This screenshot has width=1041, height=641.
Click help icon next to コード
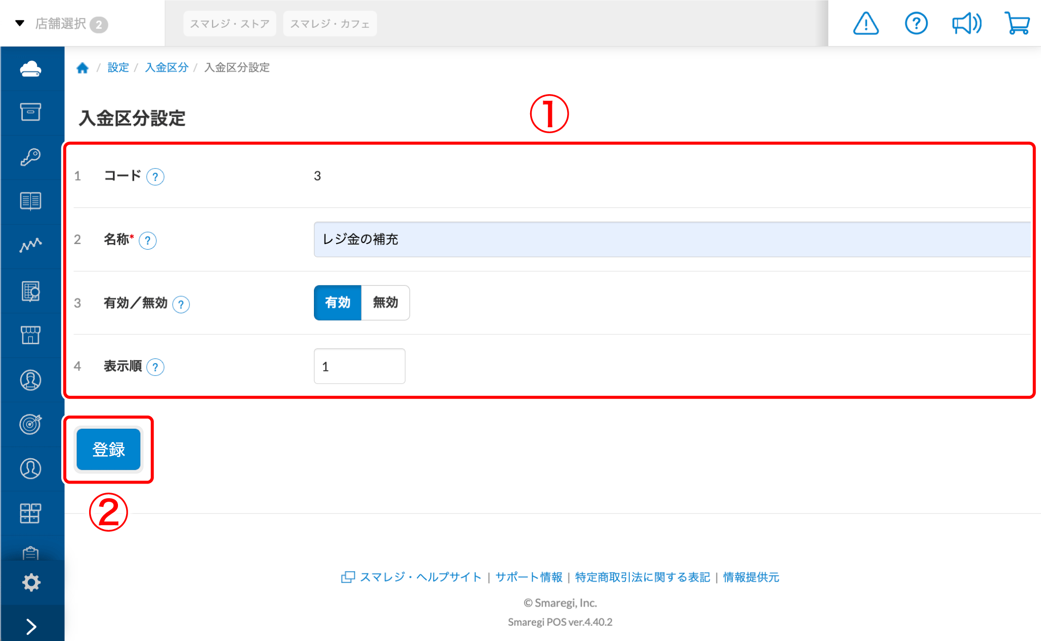point(155,177)
